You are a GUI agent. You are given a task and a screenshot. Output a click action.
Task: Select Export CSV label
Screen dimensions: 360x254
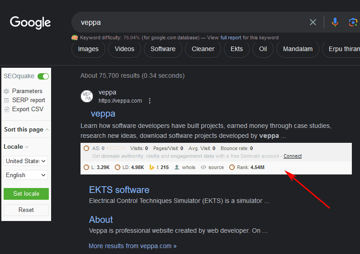(x=28, y=109)
